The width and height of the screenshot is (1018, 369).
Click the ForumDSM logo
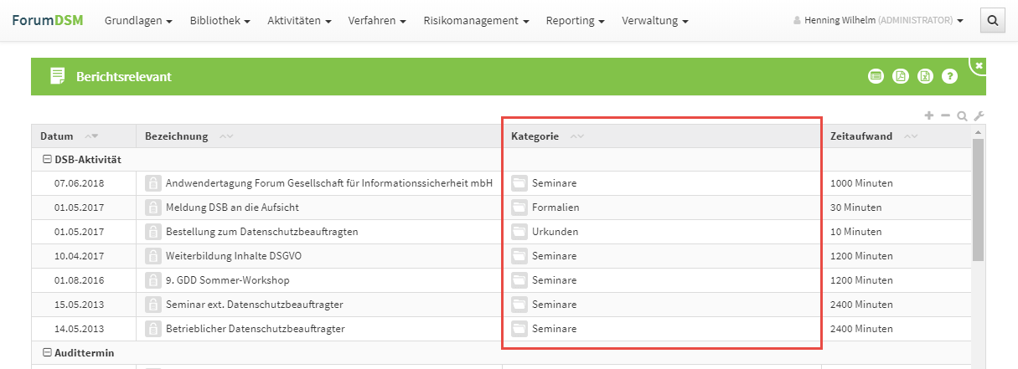click(x=48, y=20)
